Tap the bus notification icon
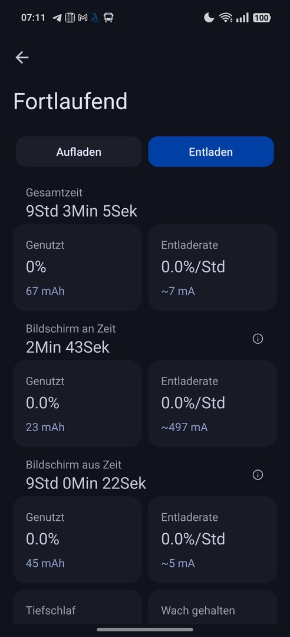The height and width of the screenshot is (637, 290). coord(108,18)
